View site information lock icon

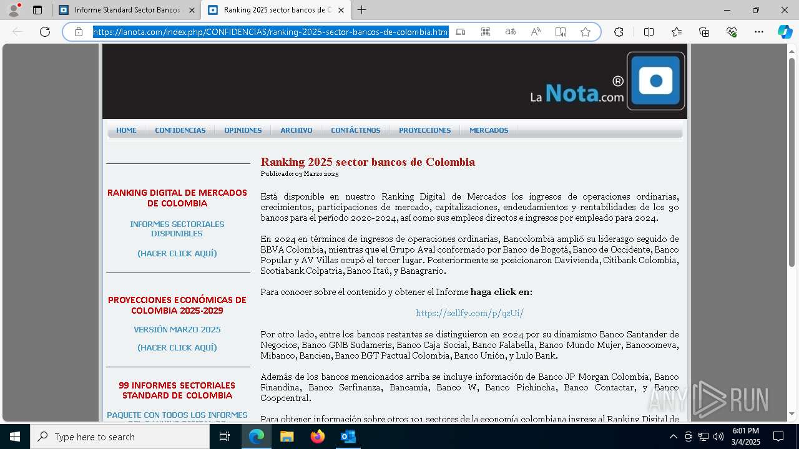click(78, 32)
